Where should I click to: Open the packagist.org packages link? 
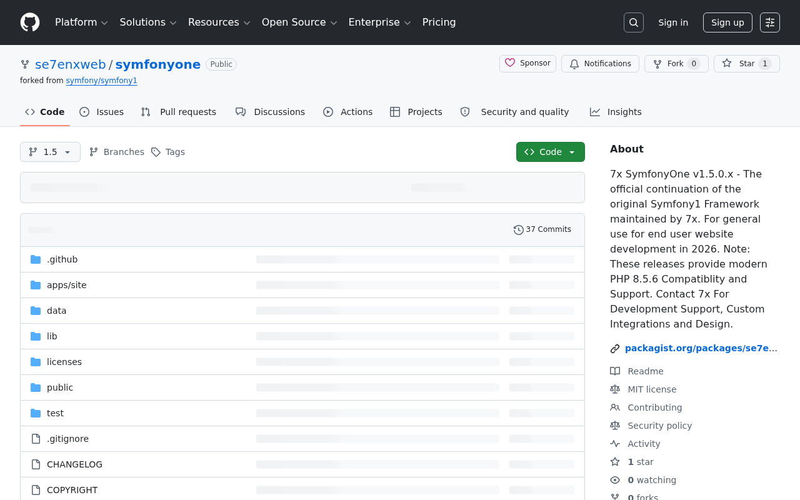(701, 349)
